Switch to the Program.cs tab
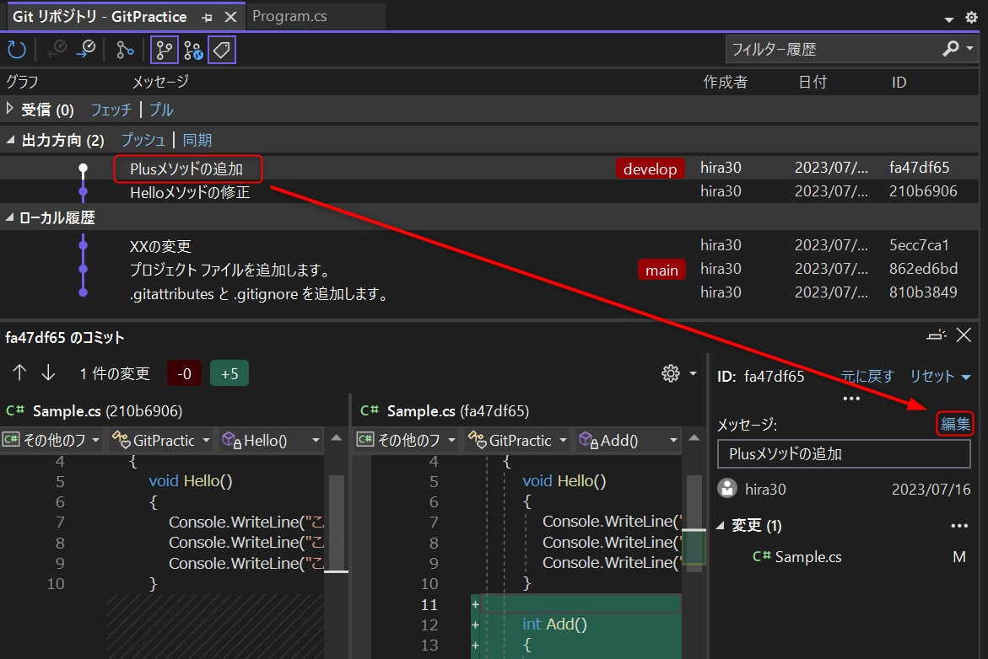988x659 pixels. pos(291,16)
